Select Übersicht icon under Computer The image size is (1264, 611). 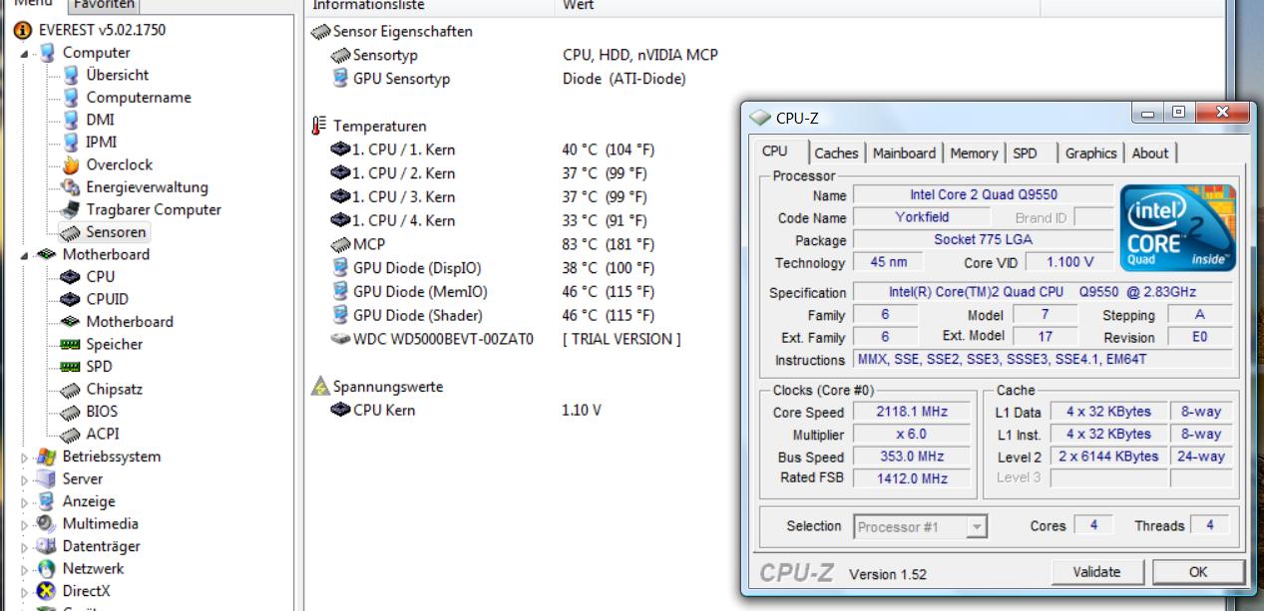click(71, 75)
